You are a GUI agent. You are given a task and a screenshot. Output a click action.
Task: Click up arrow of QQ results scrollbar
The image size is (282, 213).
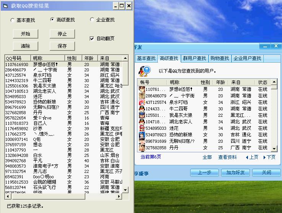[274, 82]
